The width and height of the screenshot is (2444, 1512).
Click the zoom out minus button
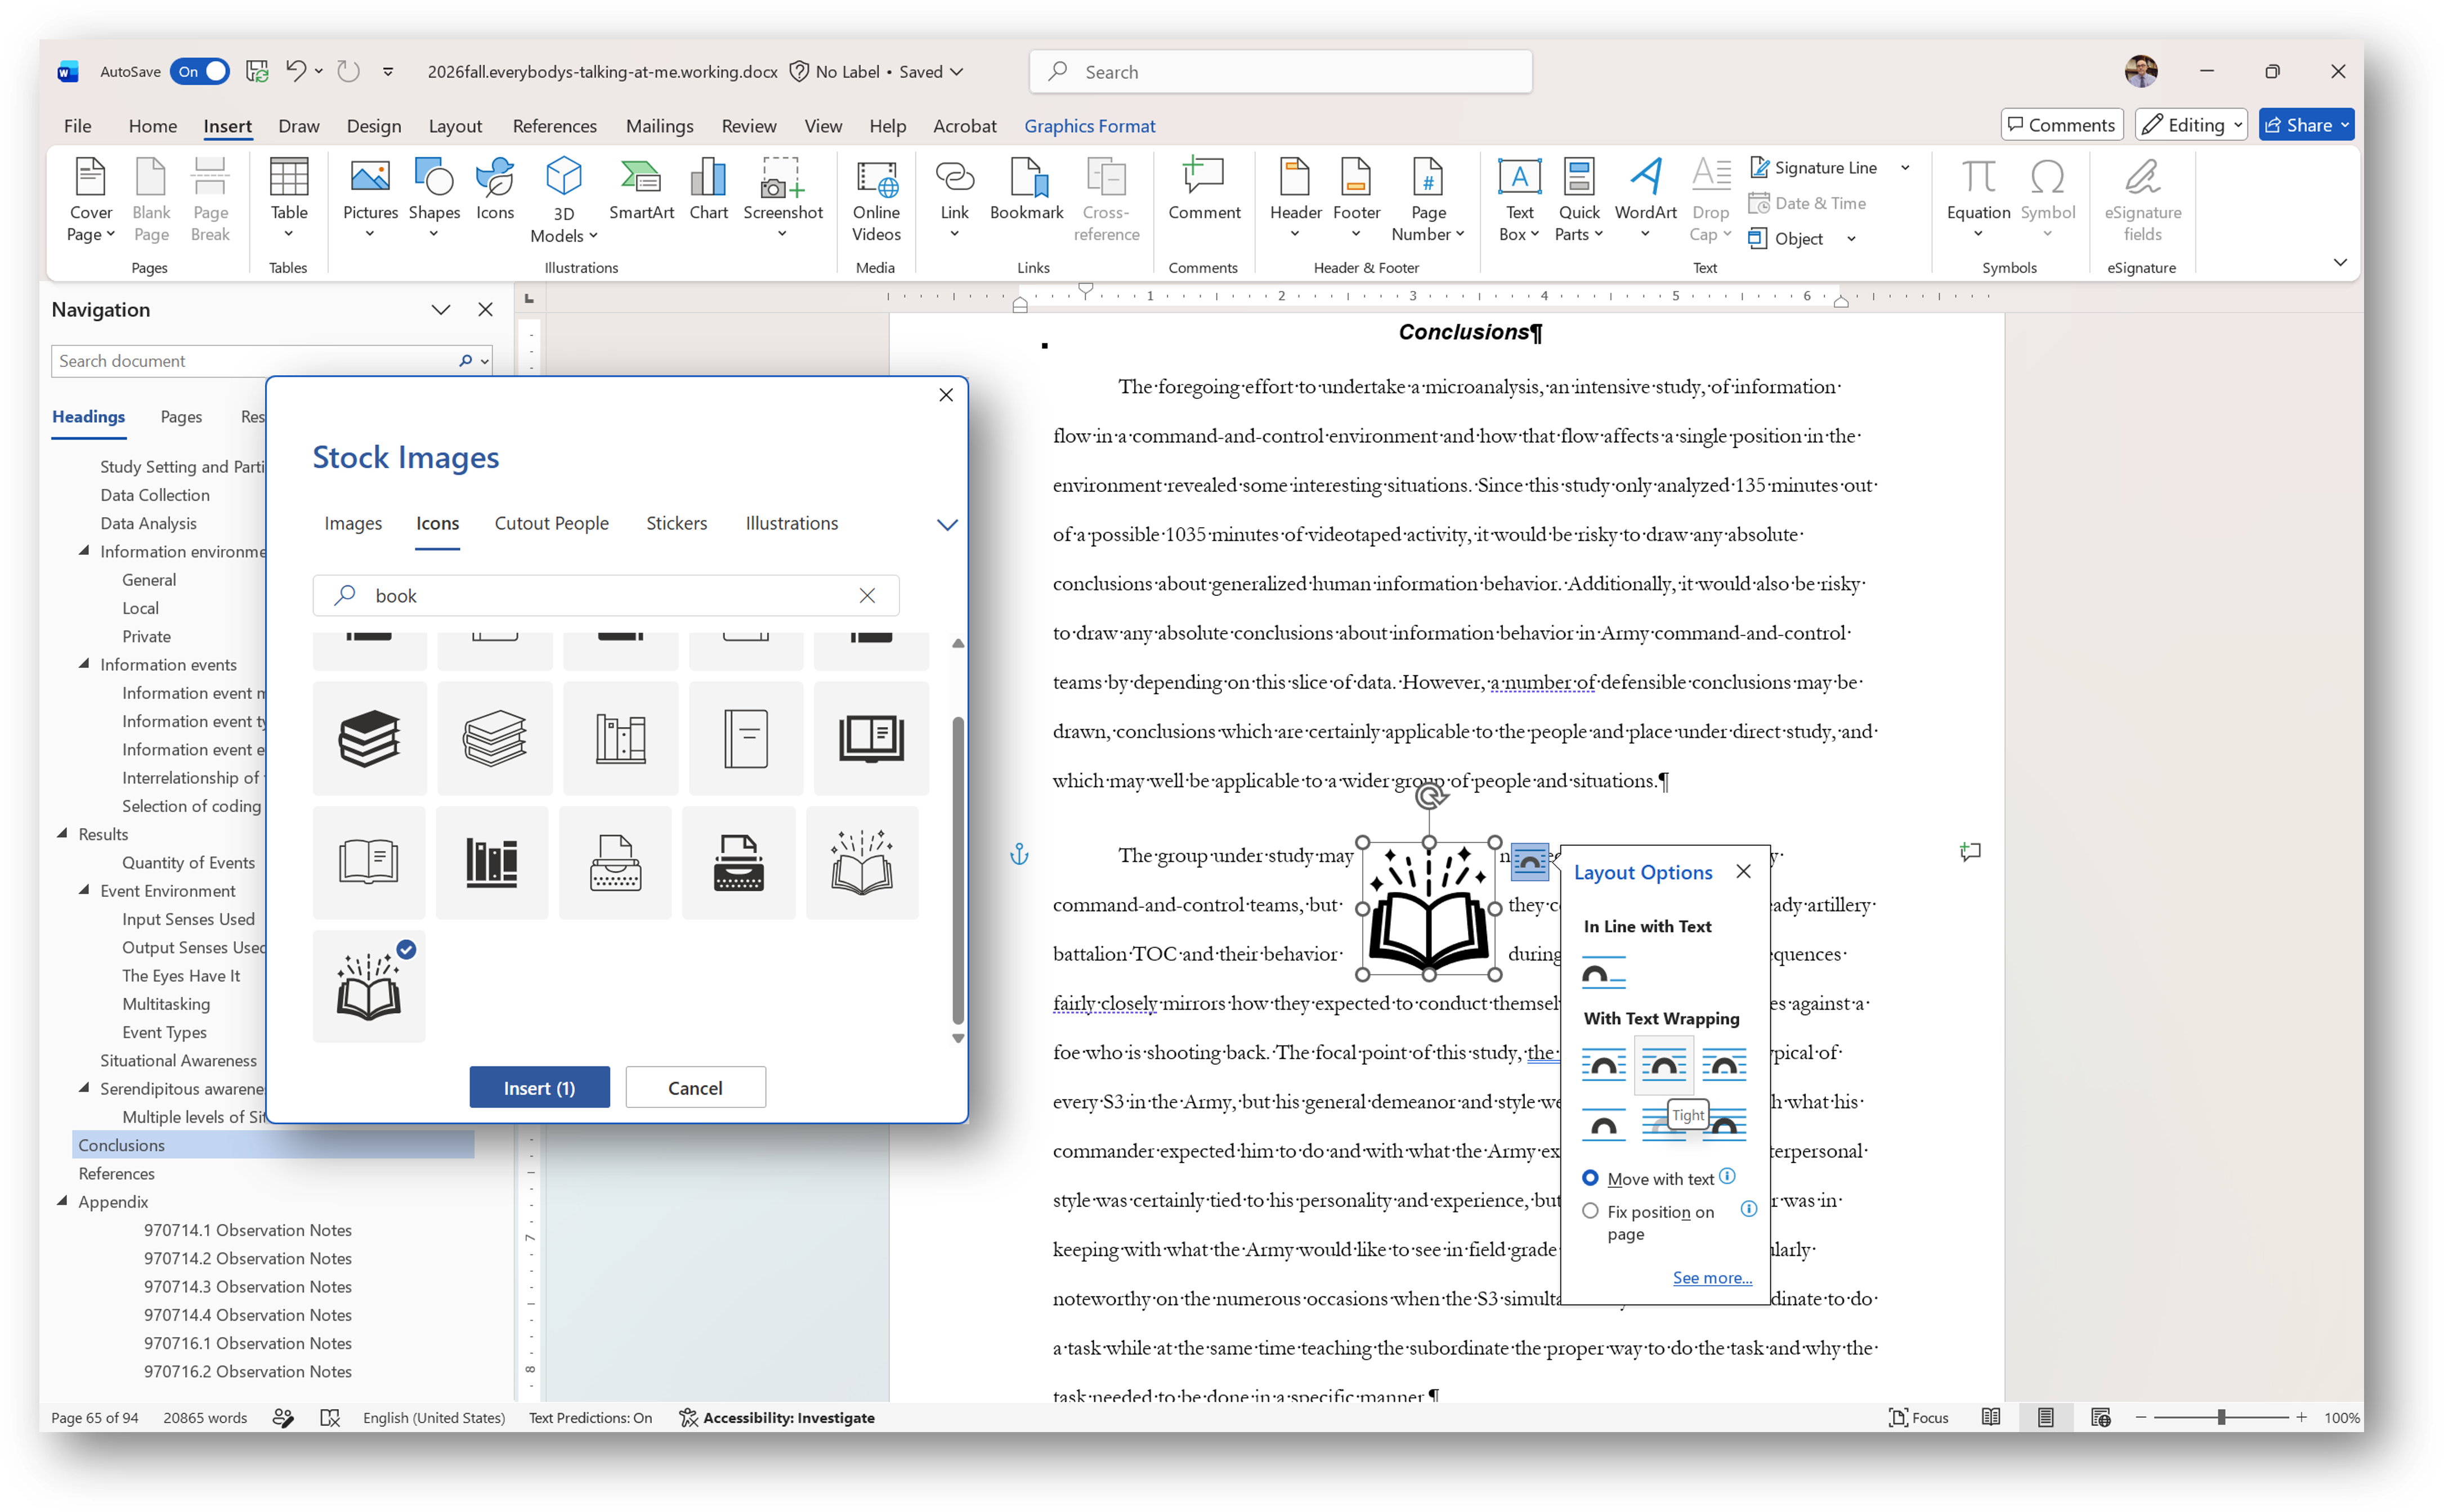click(x=2141, y=1417)
